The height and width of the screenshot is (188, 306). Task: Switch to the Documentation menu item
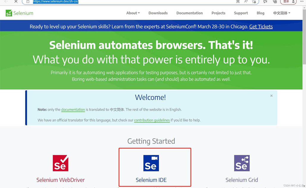189,13
